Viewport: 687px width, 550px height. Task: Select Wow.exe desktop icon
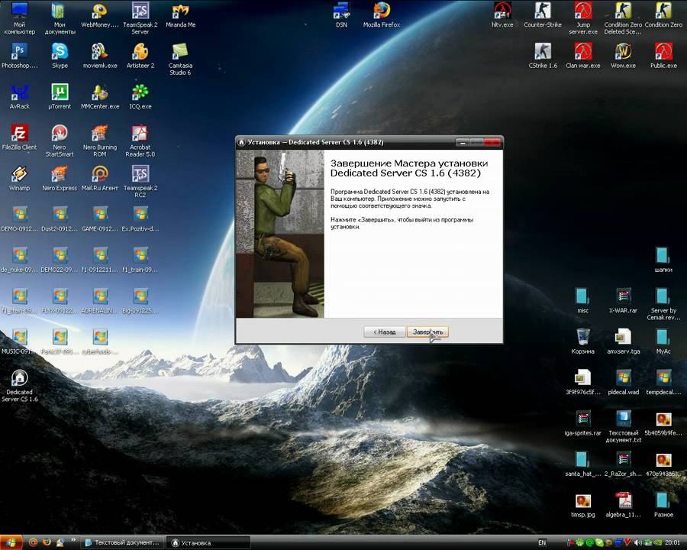(623, 56)
